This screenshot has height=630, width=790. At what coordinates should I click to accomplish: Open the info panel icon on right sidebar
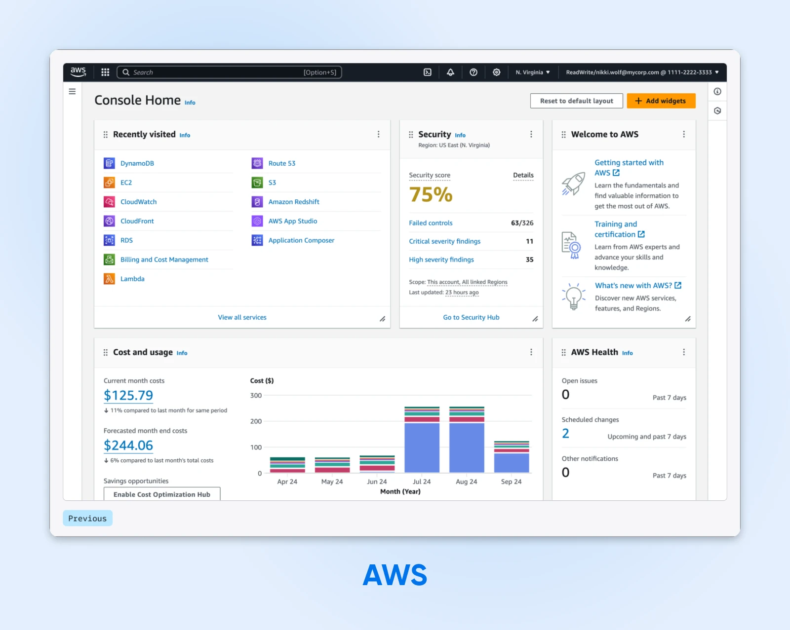click(717, 92)
